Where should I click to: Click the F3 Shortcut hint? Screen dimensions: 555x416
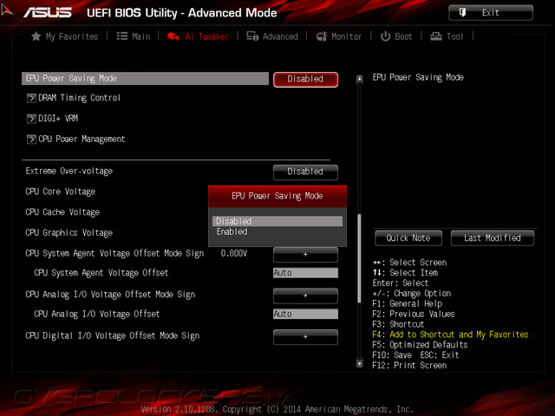click(398, 324)
